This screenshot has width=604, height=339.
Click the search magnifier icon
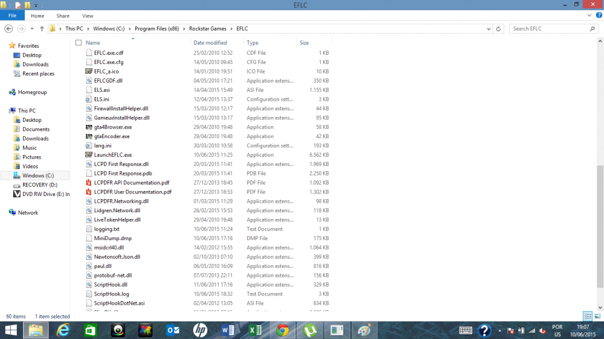593,29
